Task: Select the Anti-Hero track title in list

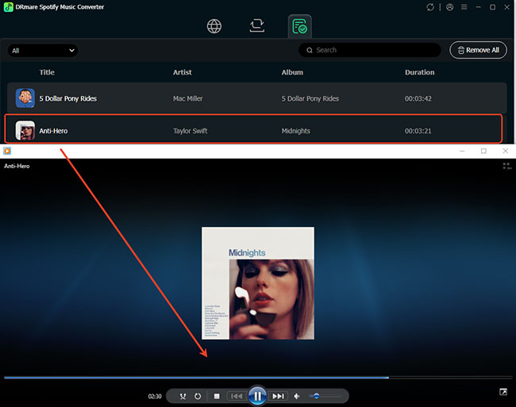Action: (x=53, y=131)
